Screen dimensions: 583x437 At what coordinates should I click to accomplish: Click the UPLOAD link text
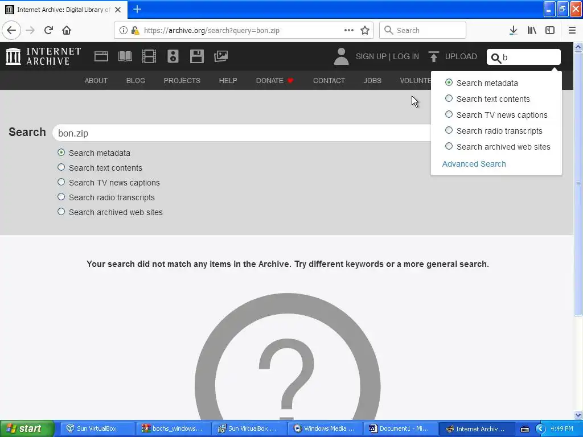pos(461,56)
